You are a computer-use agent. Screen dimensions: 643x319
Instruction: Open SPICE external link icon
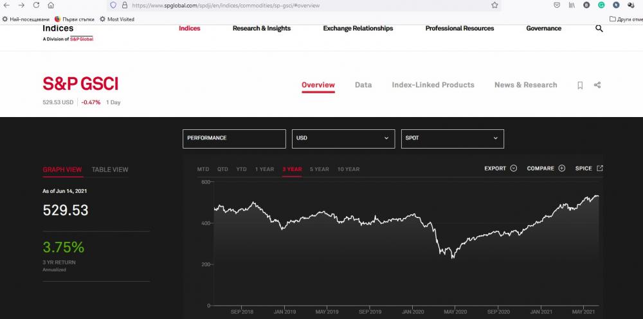(600, 169)
